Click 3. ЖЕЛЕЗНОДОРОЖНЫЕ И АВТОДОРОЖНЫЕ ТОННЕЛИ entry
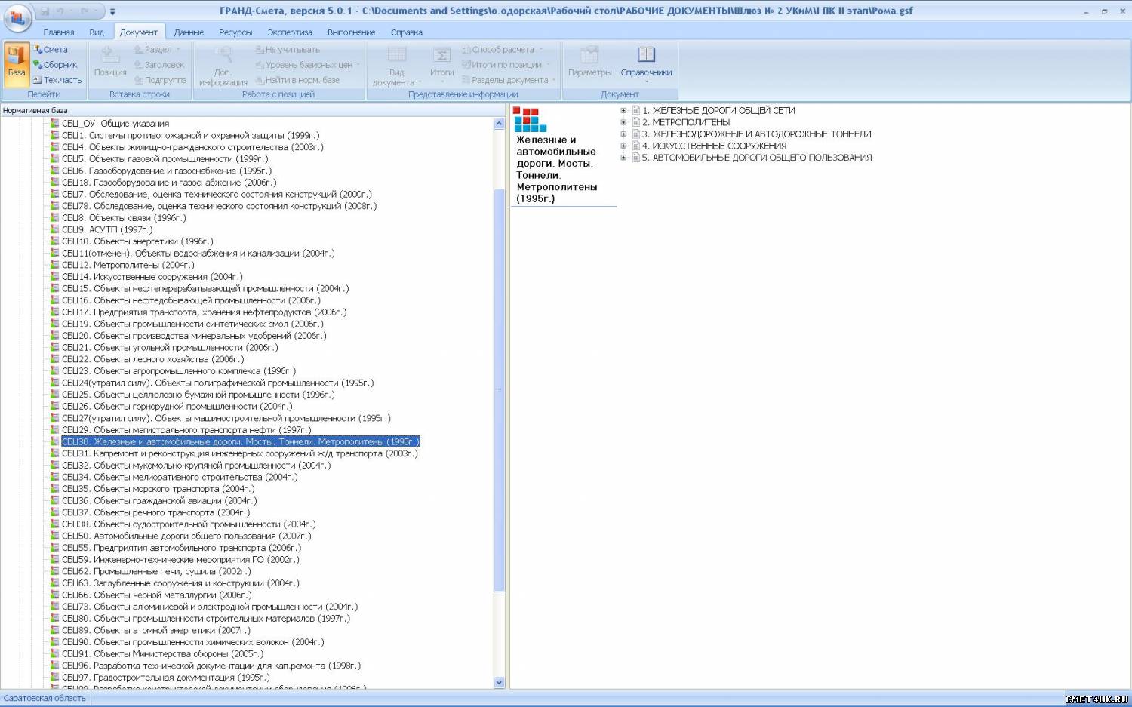The image size is (1132, 707). pyautogui.click(x=761, y=134)
